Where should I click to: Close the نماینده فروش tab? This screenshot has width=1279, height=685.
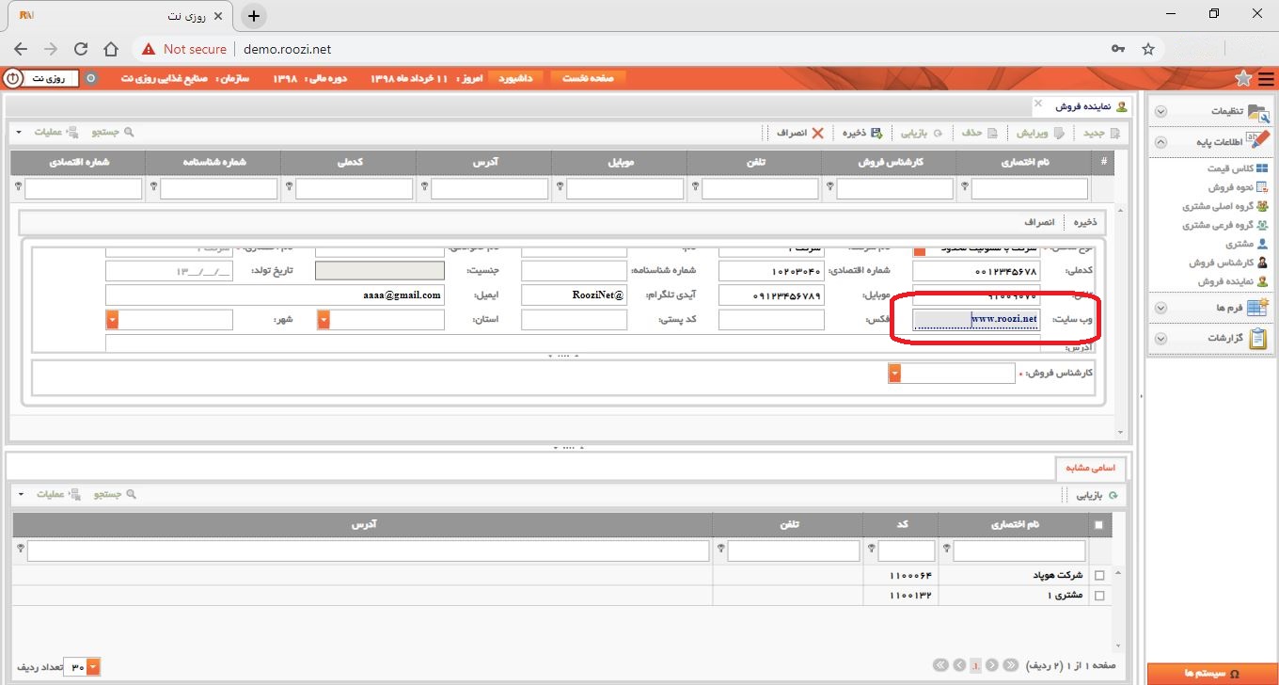coord(1038,103)
